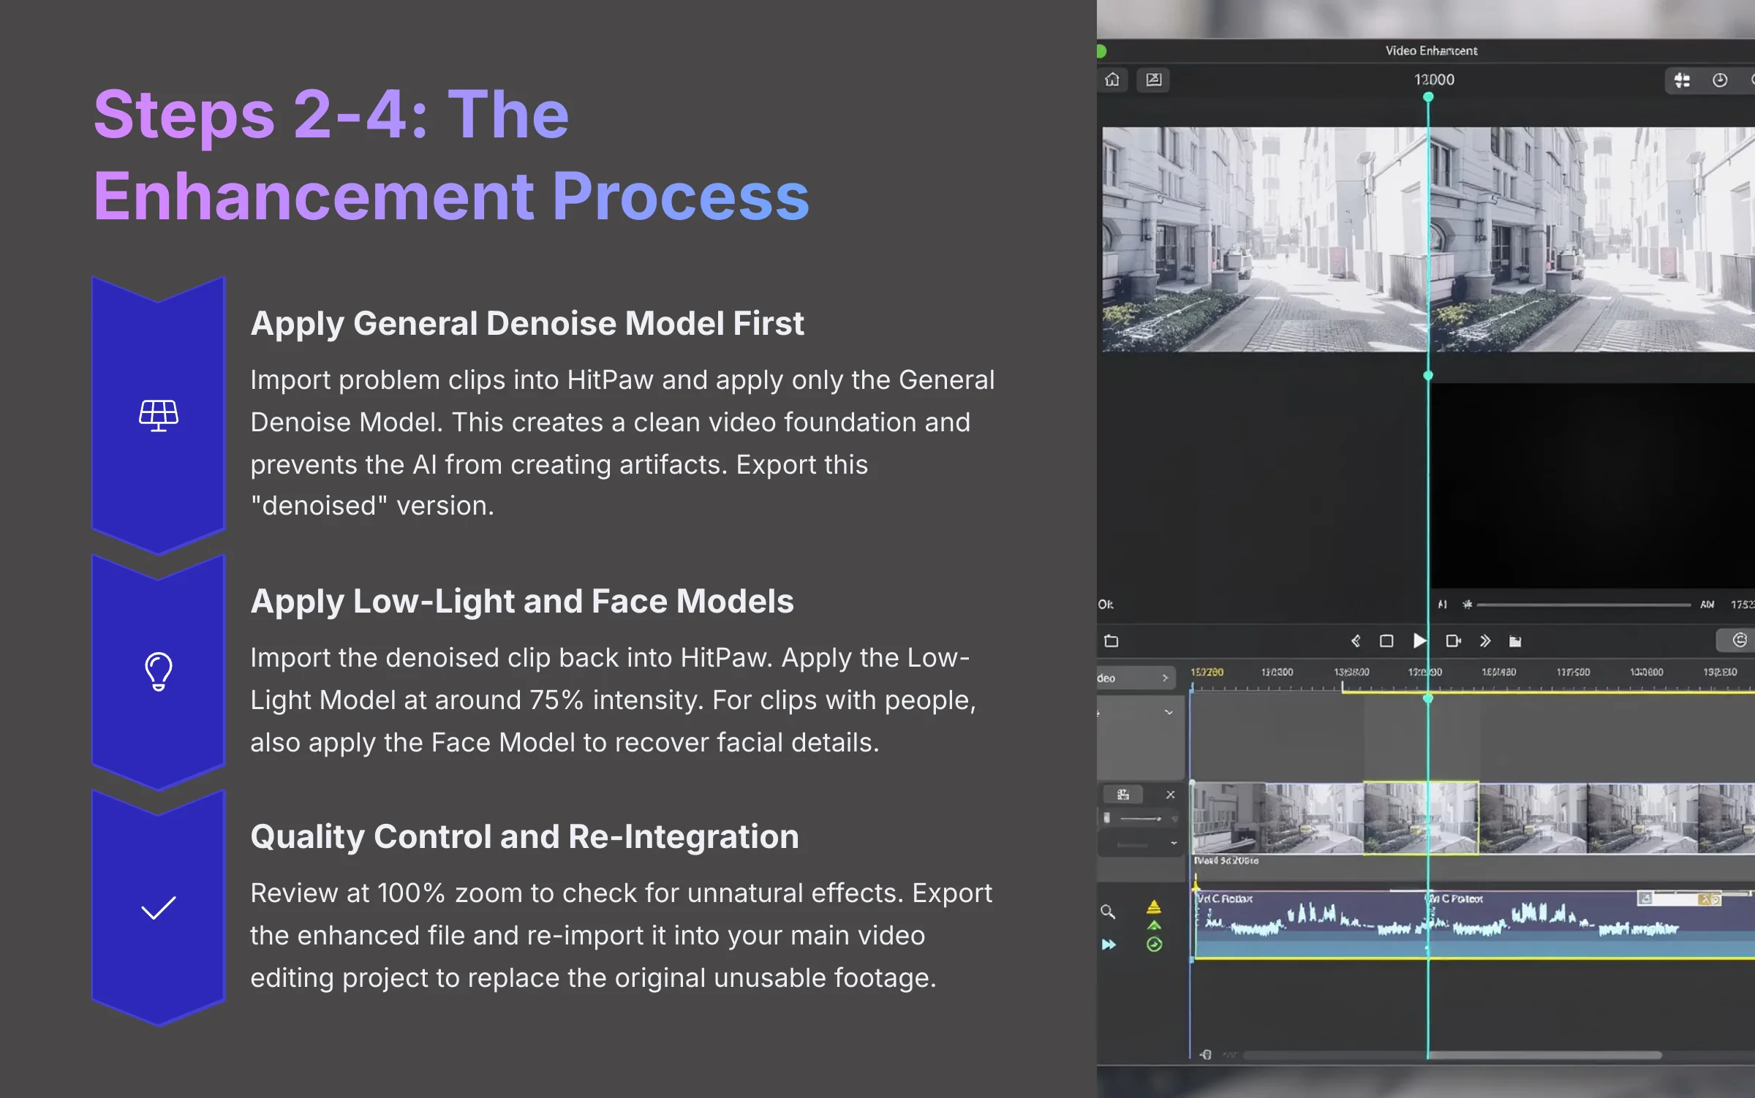This screenshot has height=1098, width=1755.
Task: Click the 'Quality Control and Re-Integration' heading
Action: 524,836
